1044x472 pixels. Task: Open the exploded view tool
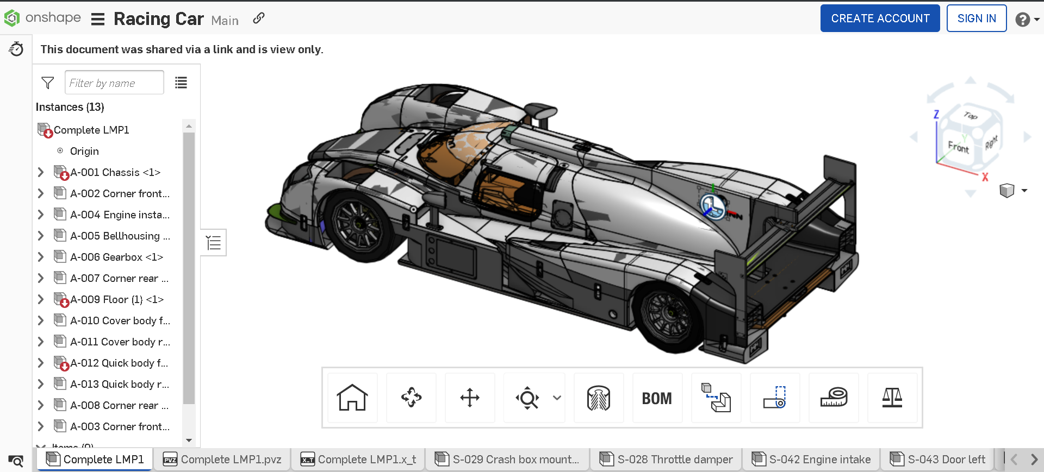pos(716,398)
